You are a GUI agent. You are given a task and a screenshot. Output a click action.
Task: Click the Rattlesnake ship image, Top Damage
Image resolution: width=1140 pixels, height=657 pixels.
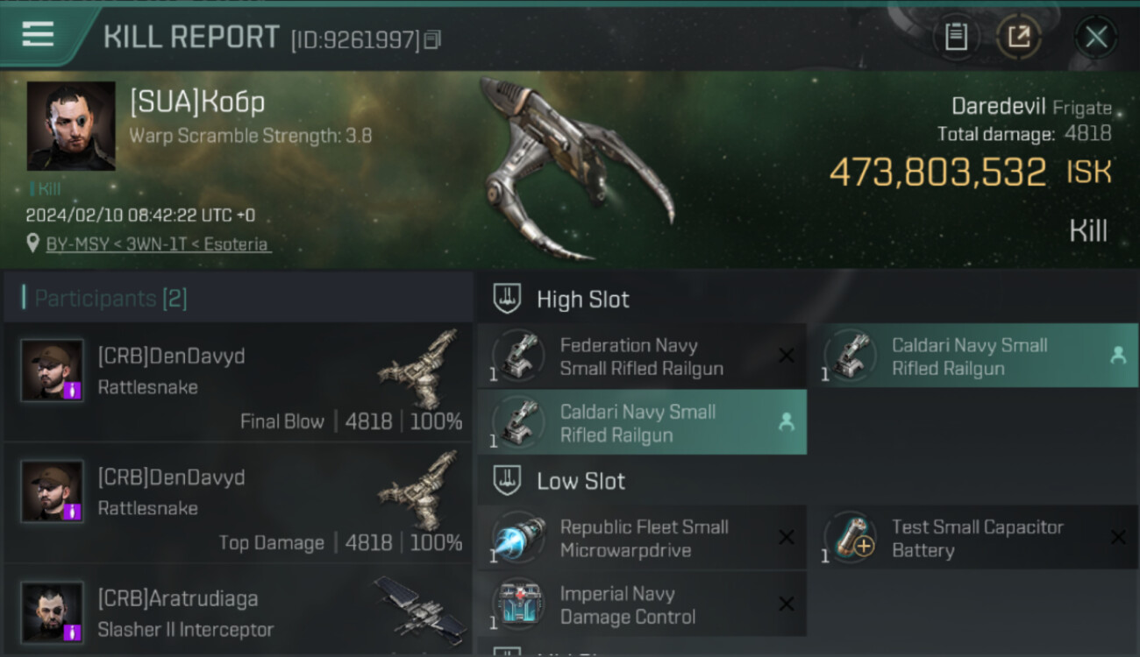[420, 491]
